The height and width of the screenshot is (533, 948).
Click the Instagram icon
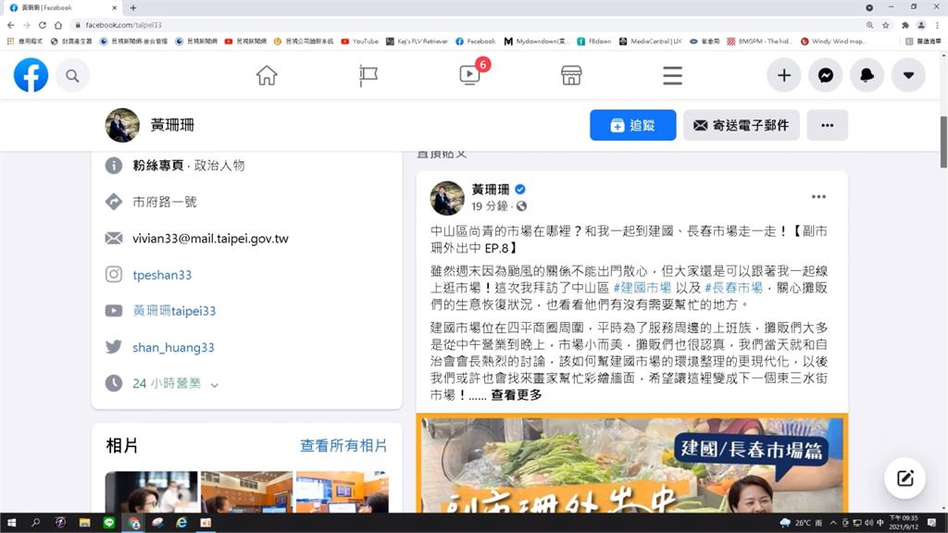click(x=114, y=274)
